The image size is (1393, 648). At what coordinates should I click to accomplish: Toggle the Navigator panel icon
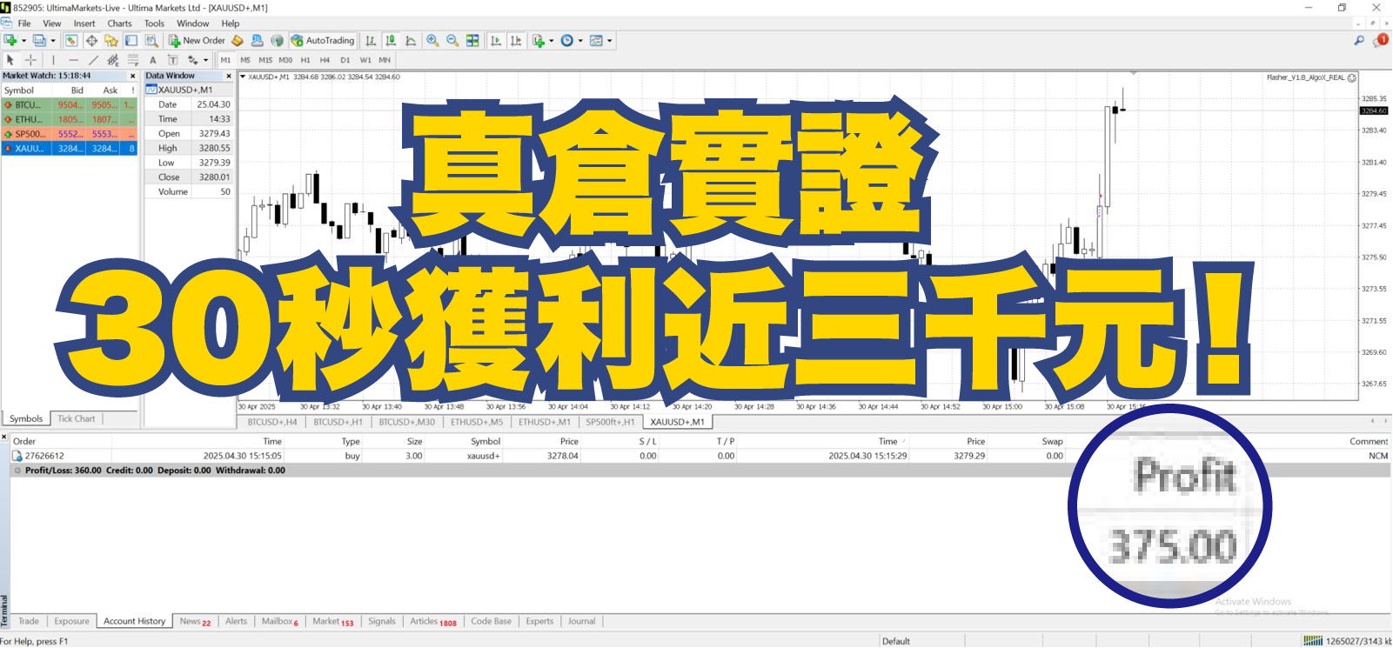coord(111,40)
